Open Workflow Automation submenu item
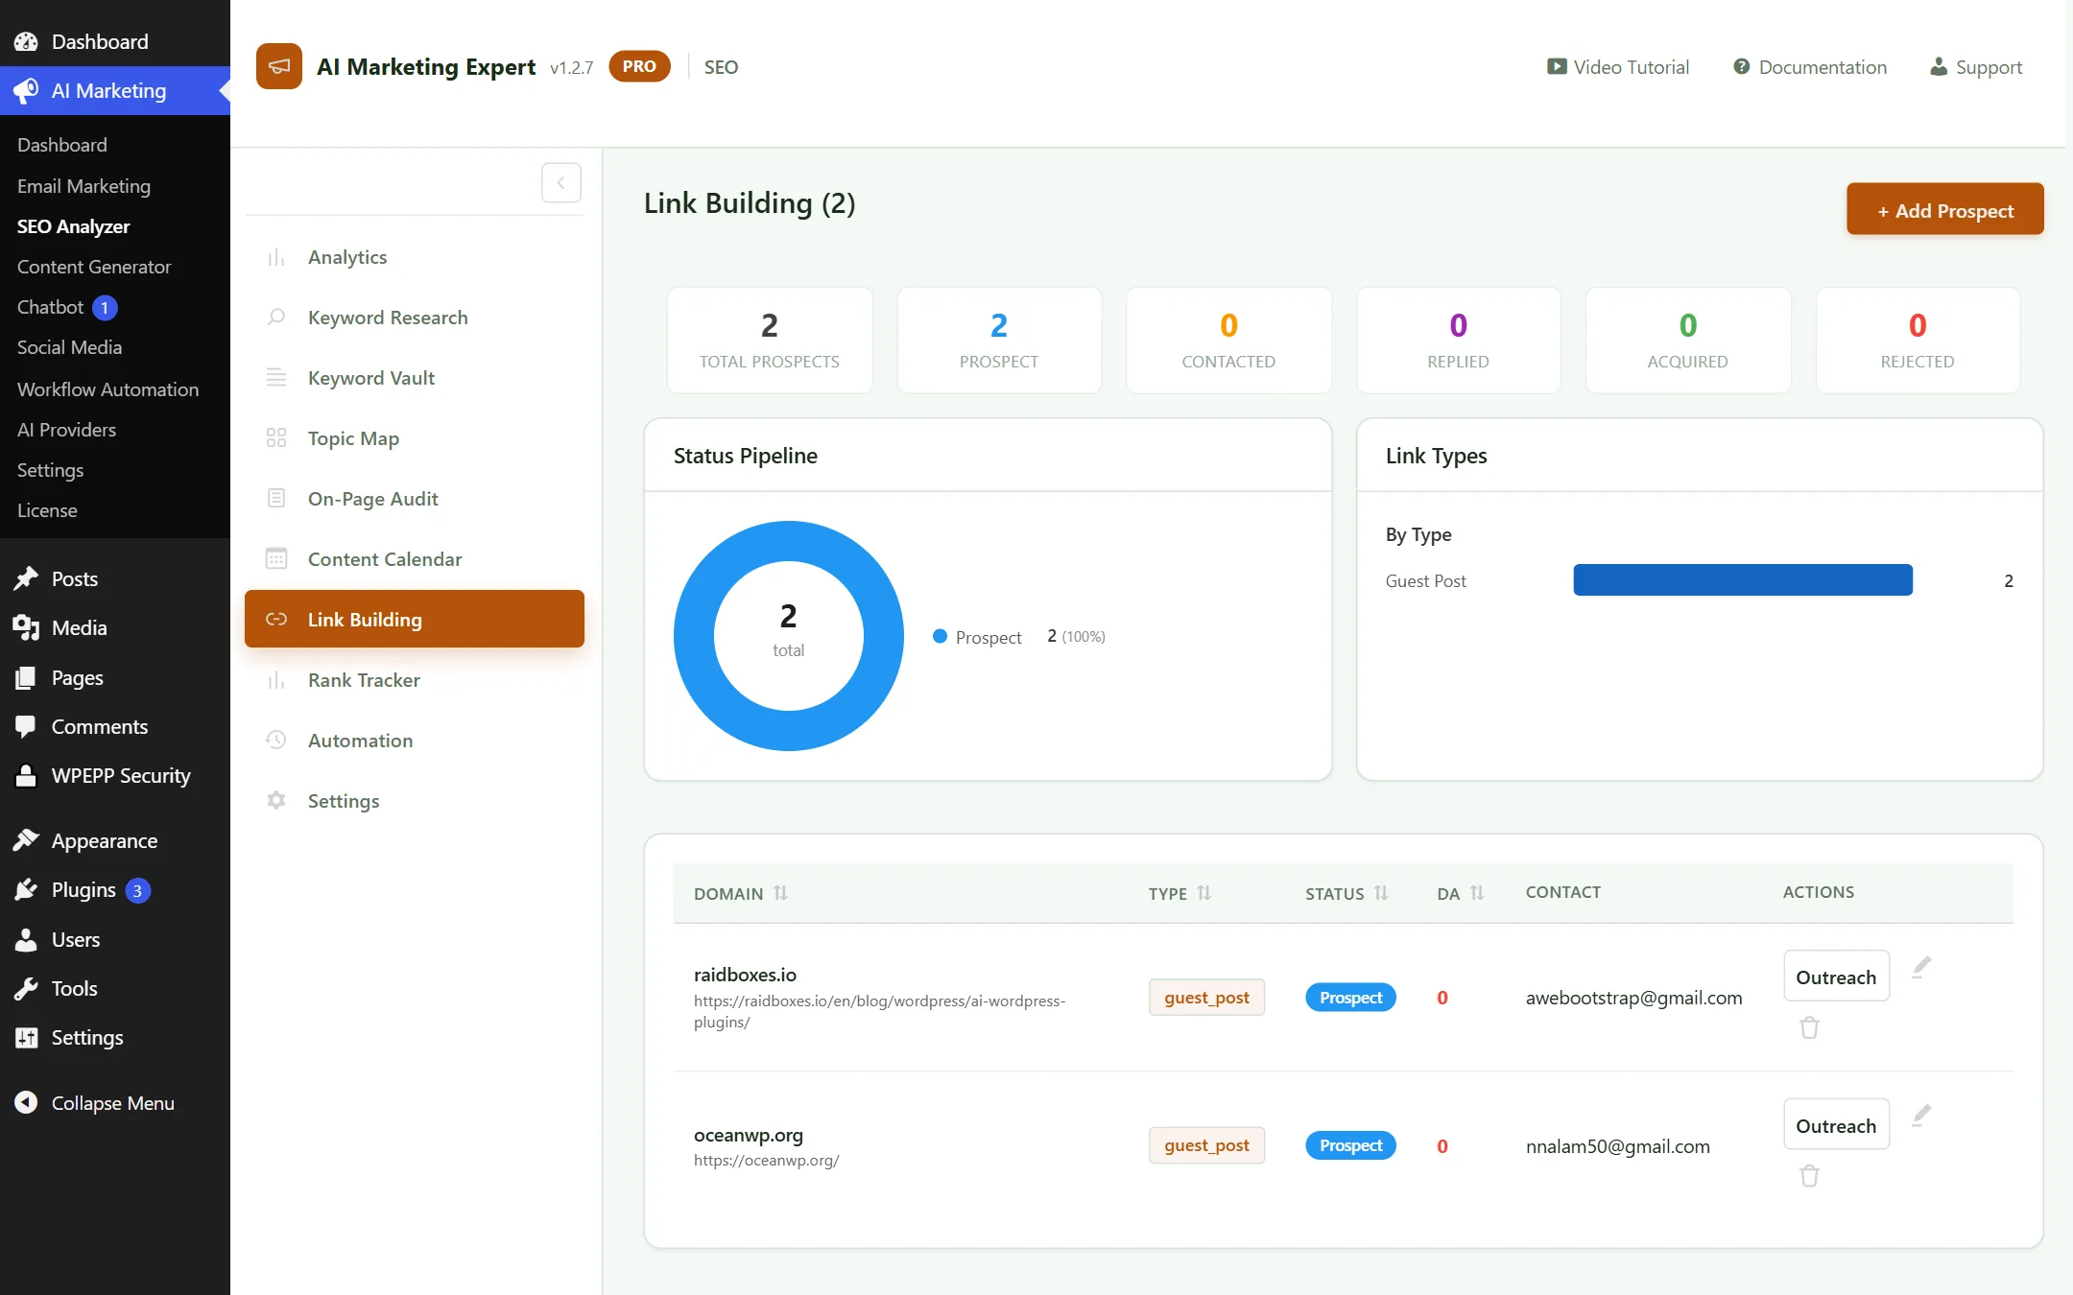 (107, 389)
